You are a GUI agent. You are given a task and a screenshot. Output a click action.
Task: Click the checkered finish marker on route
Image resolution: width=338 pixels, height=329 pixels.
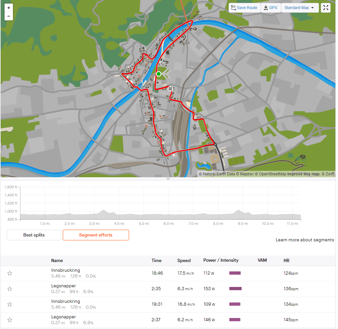pos(170,89)
